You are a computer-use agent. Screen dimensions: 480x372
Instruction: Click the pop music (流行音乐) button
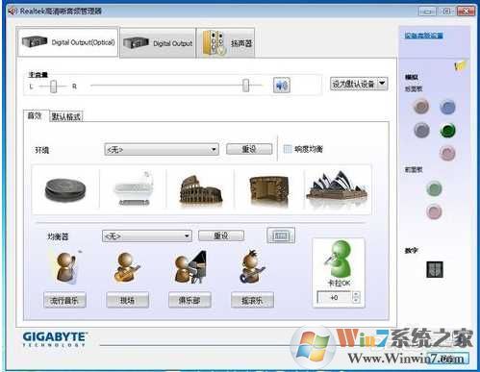(64, 300)
